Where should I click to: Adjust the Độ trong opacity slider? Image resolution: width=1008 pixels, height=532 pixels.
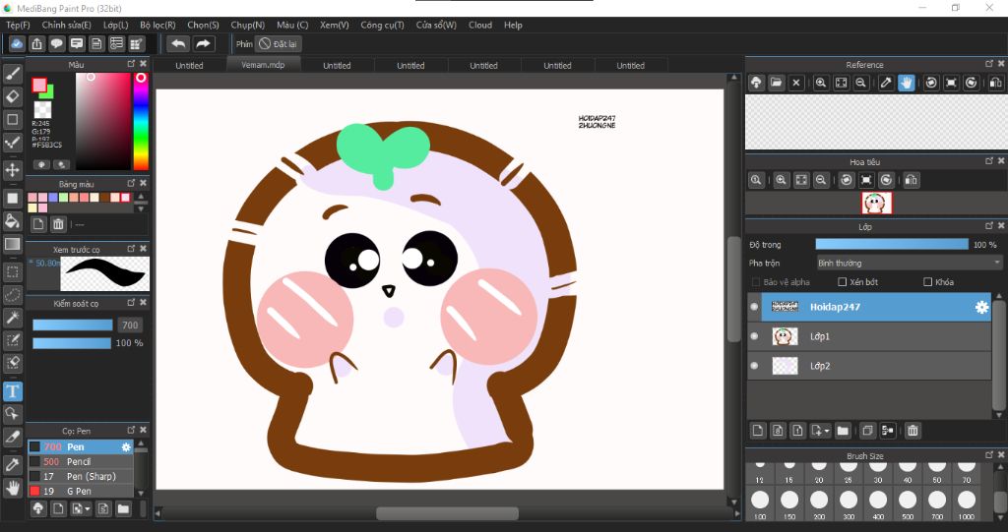point(892,244)
